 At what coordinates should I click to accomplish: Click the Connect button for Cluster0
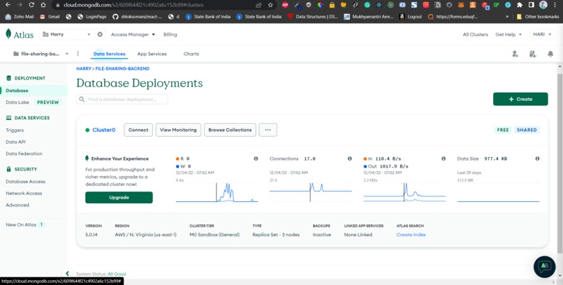click(138, 130)
